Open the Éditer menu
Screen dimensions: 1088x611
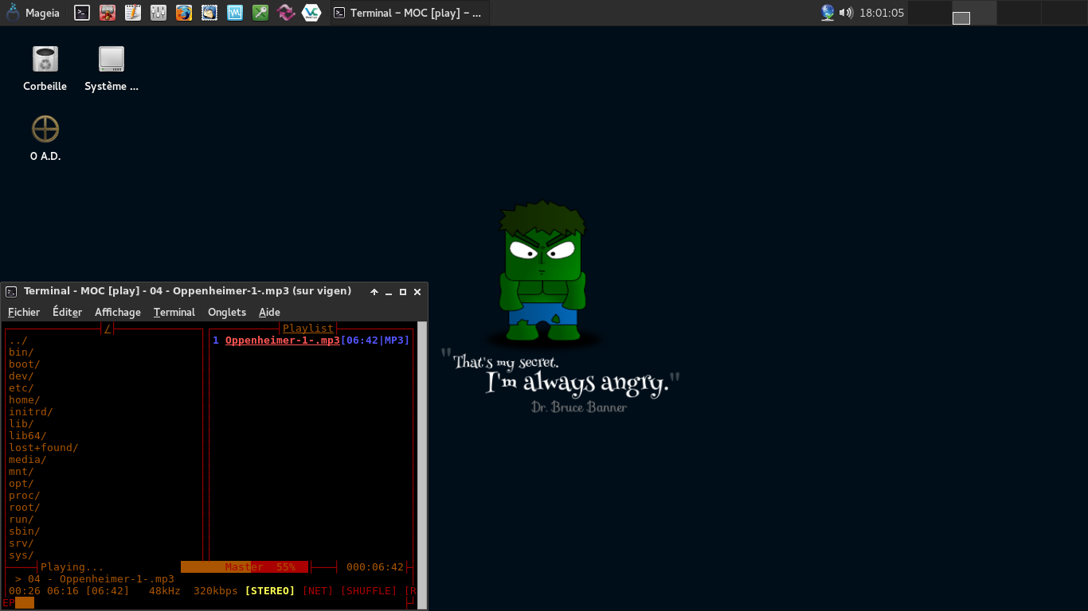click(x=67, y=312)
